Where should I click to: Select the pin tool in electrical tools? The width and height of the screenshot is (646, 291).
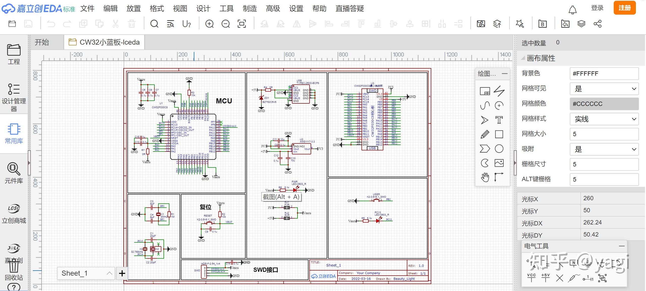click(x=588, y=278)
